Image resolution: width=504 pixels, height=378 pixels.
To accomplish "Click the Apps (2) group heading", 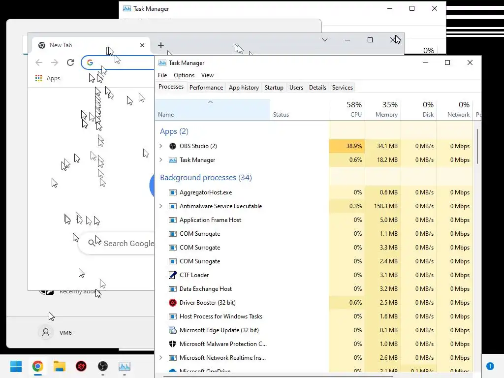I will point(174,131).
